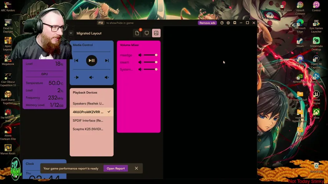Open Stream Stuff desktop folder
328x184 pixels.
click(300, 96)
